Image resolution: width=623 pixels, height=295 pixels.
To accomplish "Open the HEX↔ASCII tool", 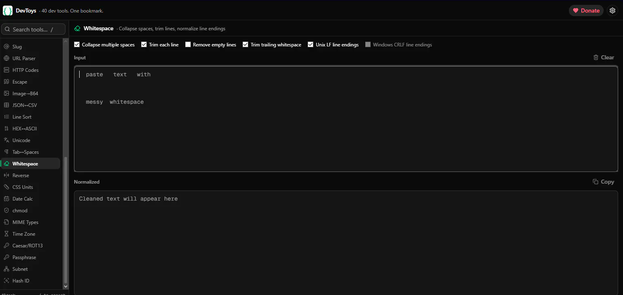I will (30, 129).
